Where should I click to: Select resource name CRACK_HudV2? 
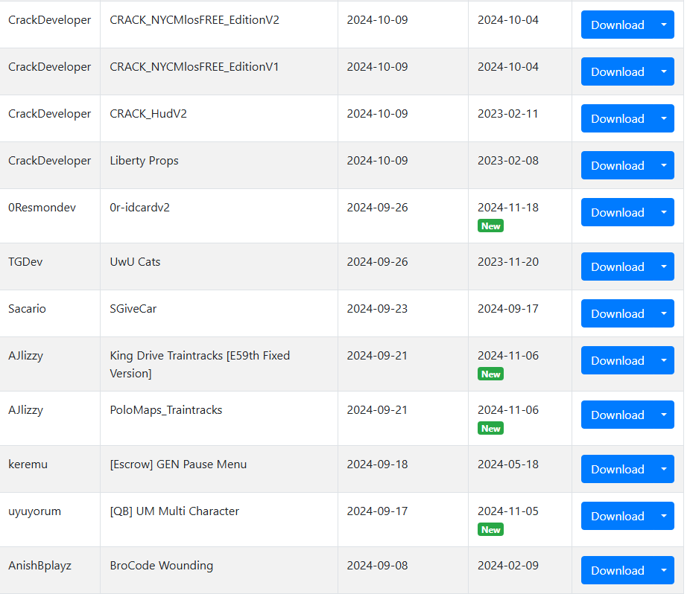(x=148, y=113)
